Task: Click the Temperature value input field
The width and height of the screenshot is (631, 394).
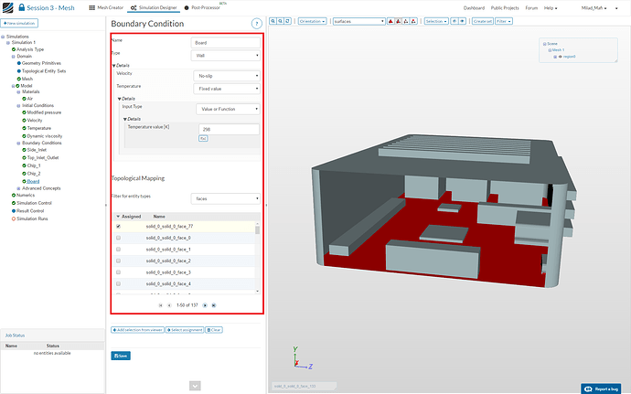Action: pos(228,130)
